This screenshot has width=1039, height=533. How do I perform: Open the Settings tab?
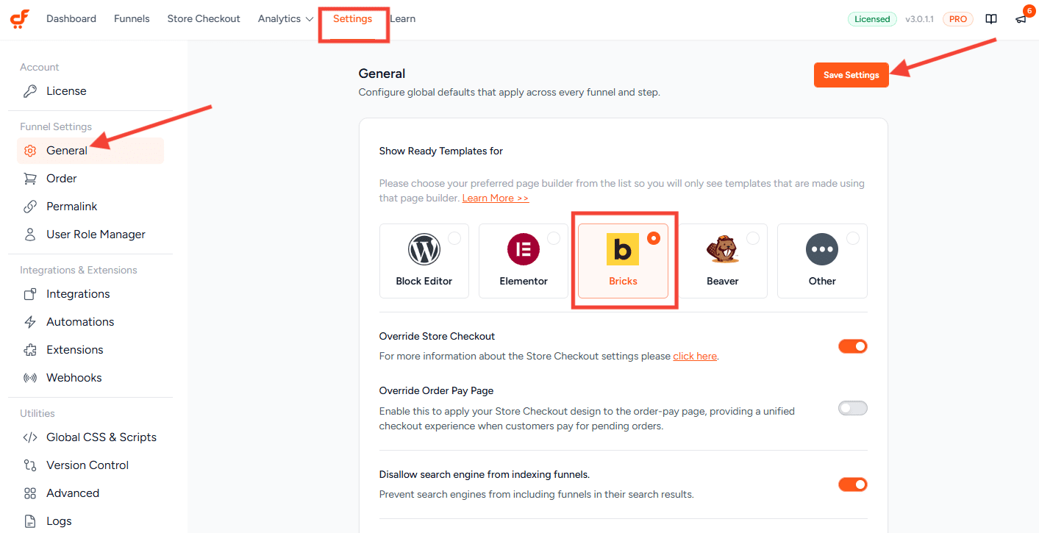coord(352,19)
